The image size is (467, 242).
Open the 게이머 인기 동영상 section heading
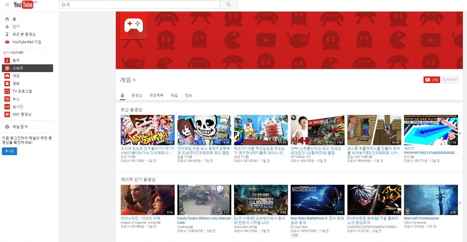[x=138, y=180]
